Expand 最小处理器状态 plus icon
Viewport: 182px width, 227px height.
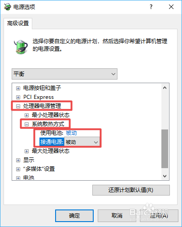[26, 115]
